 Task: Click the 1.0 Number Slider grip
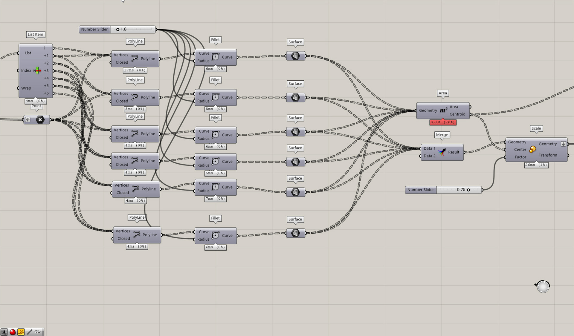pyautogui.click(x=118, y=29)
